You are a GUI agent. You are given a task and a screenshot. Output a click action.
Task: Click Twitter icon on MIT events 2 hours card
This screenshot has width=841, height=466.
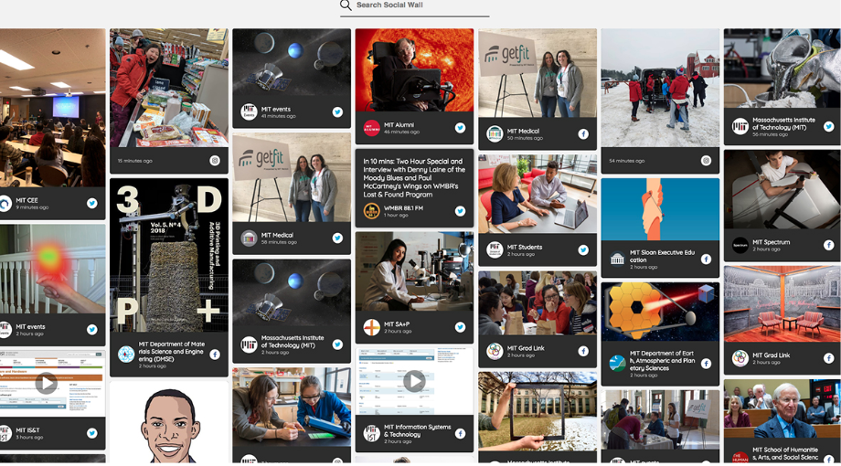(x=92, y=330)
